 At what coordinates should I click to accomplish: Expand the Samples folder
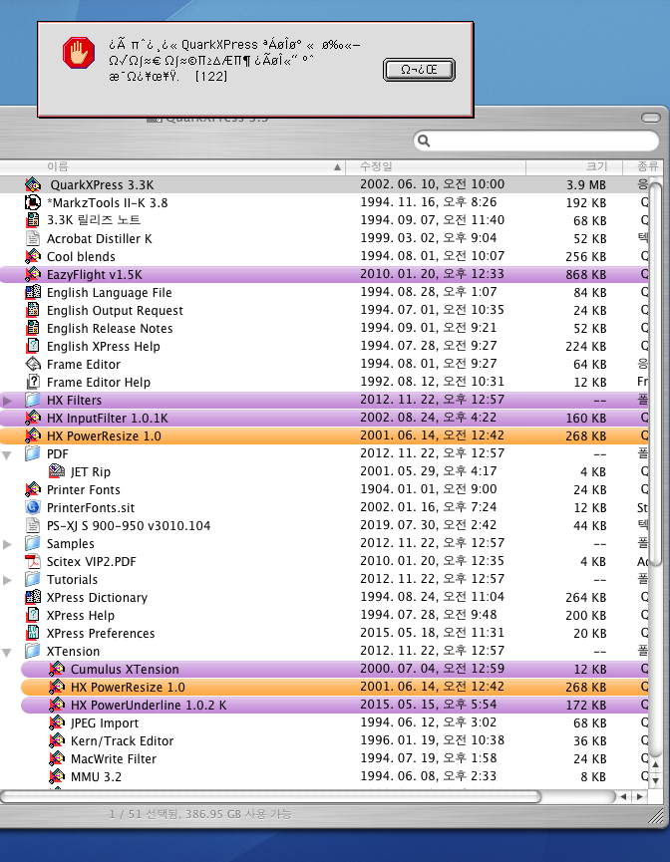point(9,544)
